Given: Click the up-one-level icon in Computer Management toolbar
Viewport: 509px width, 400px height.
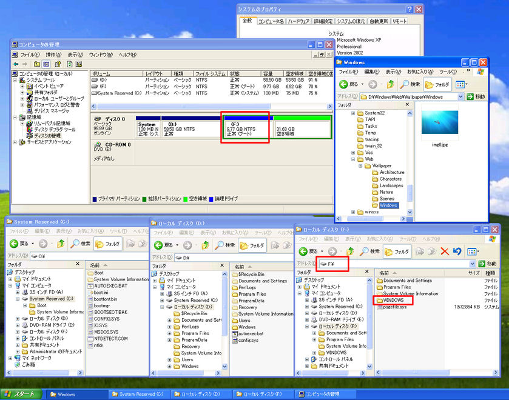Looking at the screenshot, I should [37, 64].
